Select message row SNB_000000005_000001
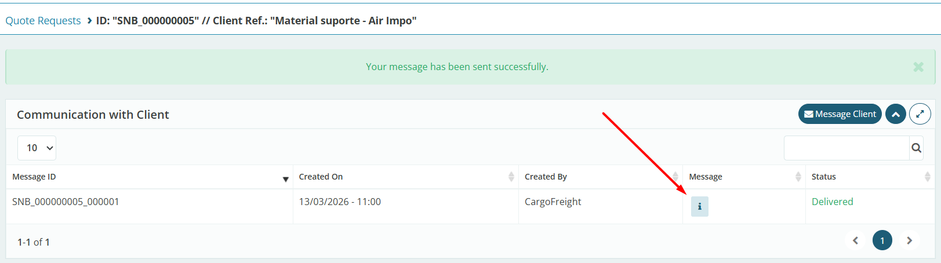 point(66,202)
